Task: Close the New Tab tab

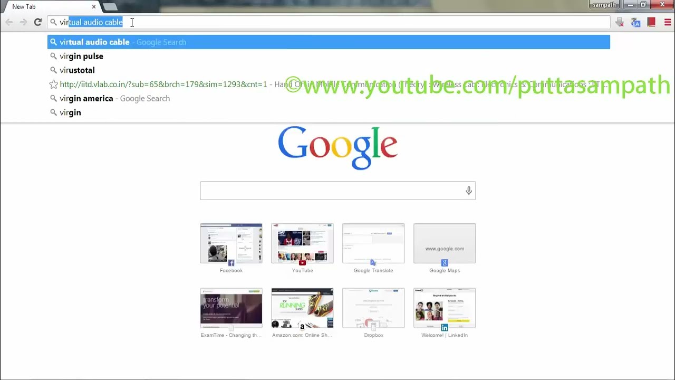Action: click(x=94, y=6)
